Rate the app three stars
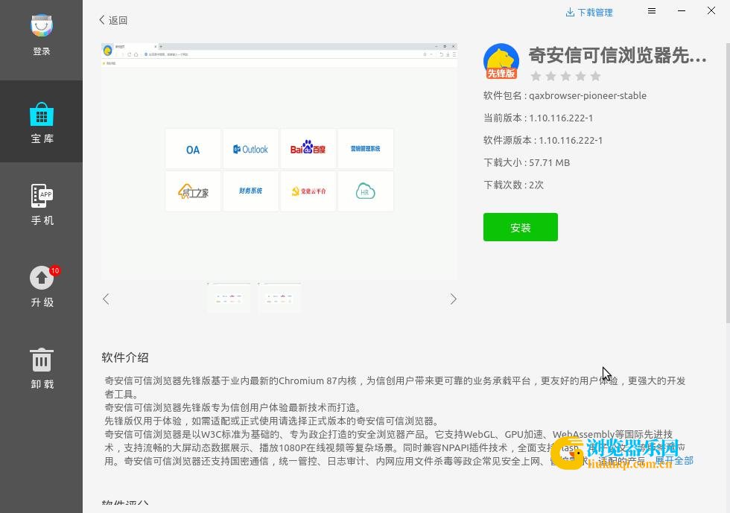Image resolution: width=730 pixels, height=513 pixels. pos(565,76)
